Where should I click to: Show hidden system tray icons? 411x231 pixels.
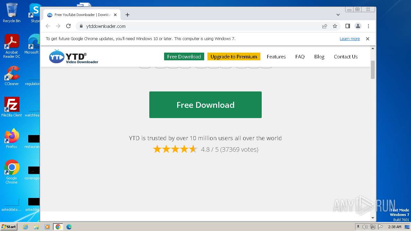pyautogui.click(x=358, y=227)
